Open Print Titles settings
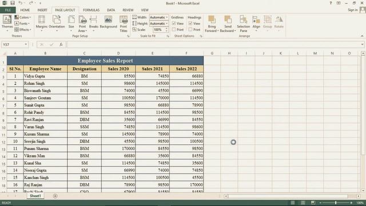This screenshot has width=366, height=206. tap(124, 23)
